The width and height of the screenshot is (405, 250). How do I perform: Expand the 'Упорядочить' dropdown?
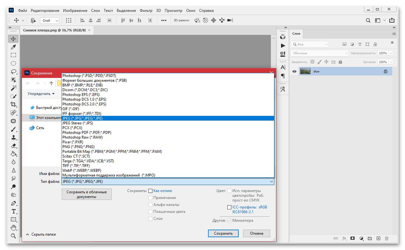tap(41, 94)
